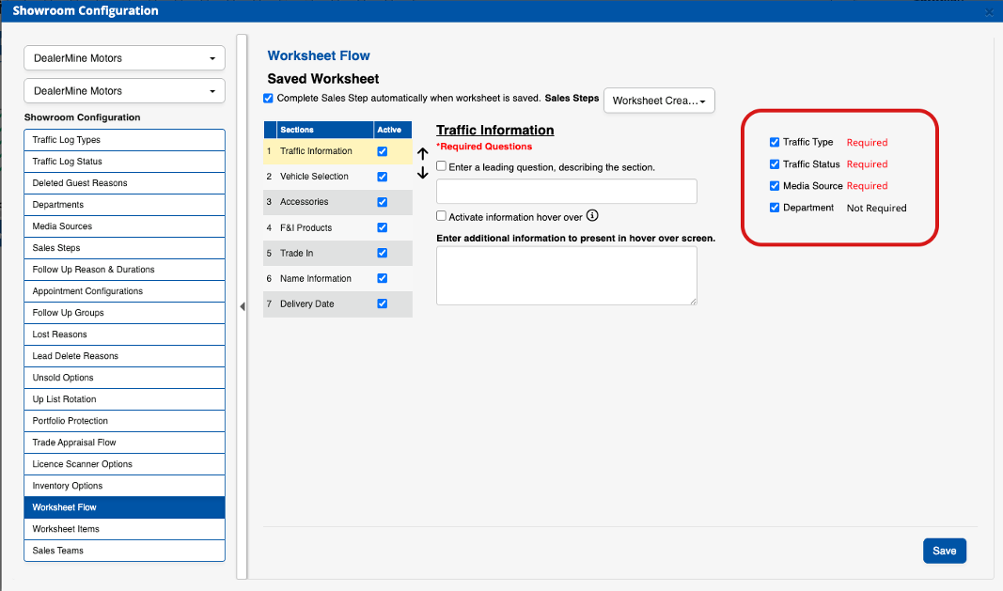Open the second DealerMine Motors dropdown

[x=124, y=91]
